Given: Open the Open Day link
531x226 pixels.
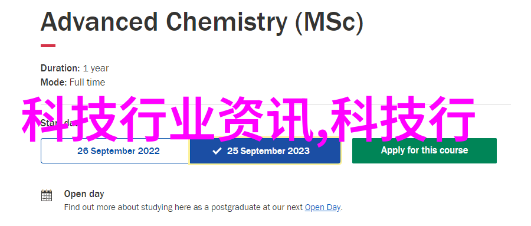Looking at the screenshot, I should click(x=323, y=207).
